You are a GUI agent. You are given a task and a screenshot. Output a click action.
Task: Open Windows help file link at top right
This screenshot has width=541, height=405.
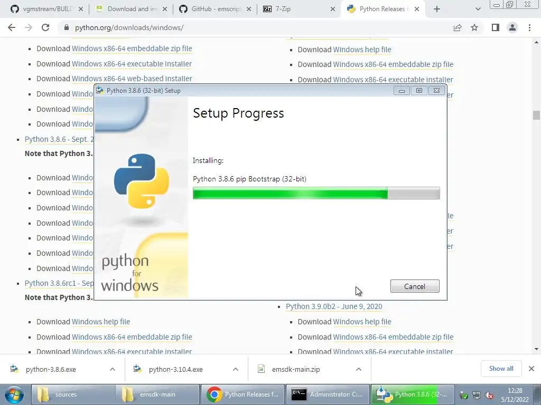click(362, 50)
